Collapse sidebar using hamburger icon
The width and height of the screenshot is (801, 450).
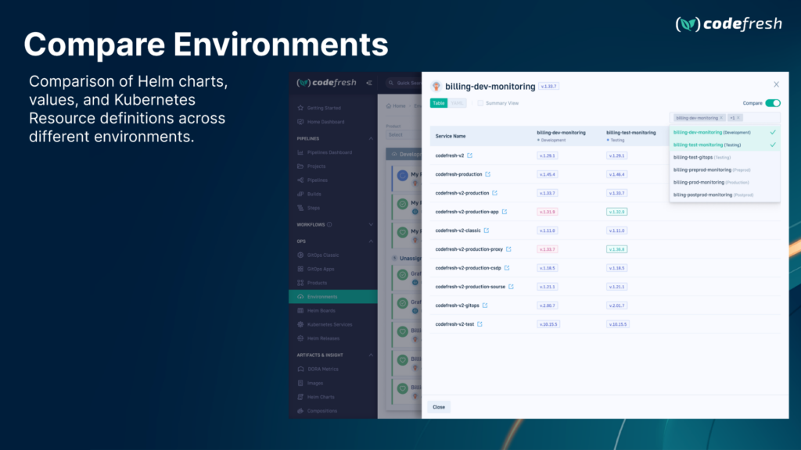369,83
